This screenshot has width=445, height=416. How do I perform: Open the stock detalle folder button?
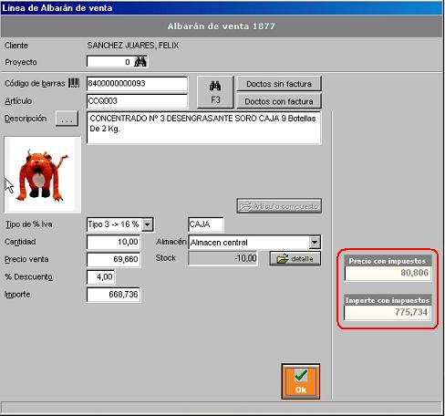295,258
